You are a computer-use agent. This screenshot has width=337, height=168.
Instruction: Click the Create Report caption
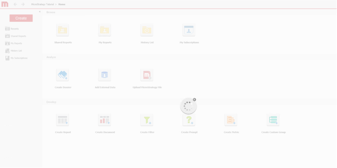tap(63, 132)
